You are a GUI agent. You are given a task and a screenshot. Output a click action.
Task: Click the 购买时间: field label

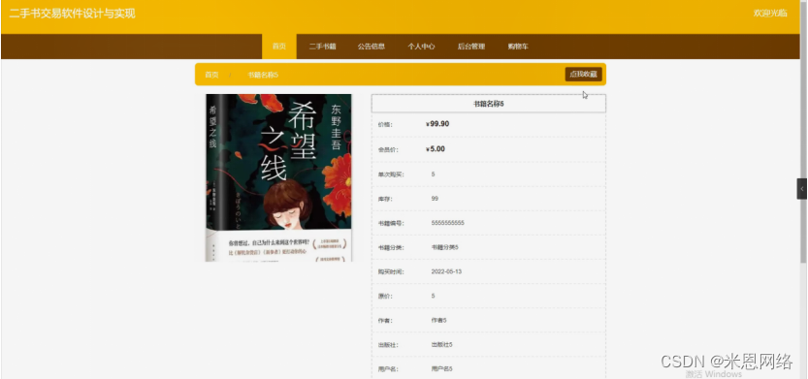(391, 271)
